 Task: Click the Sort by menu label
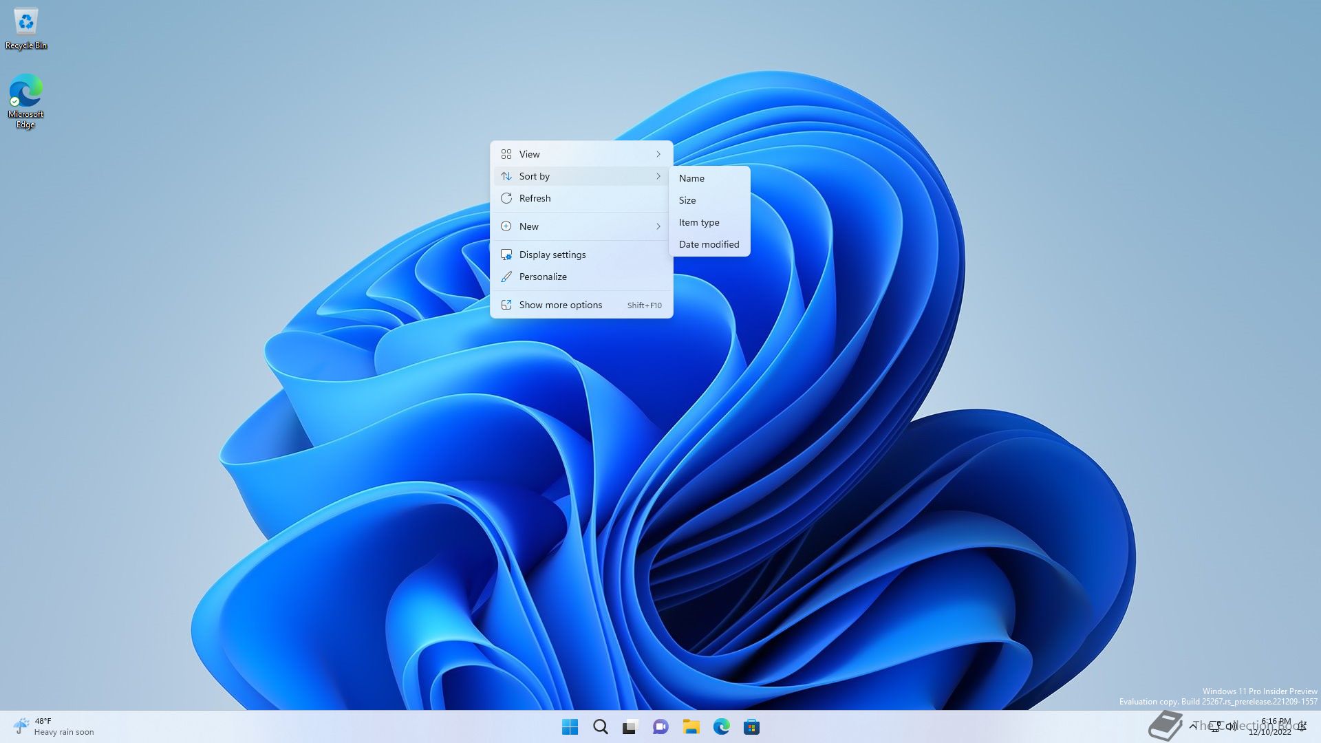(x=534, y=176)
